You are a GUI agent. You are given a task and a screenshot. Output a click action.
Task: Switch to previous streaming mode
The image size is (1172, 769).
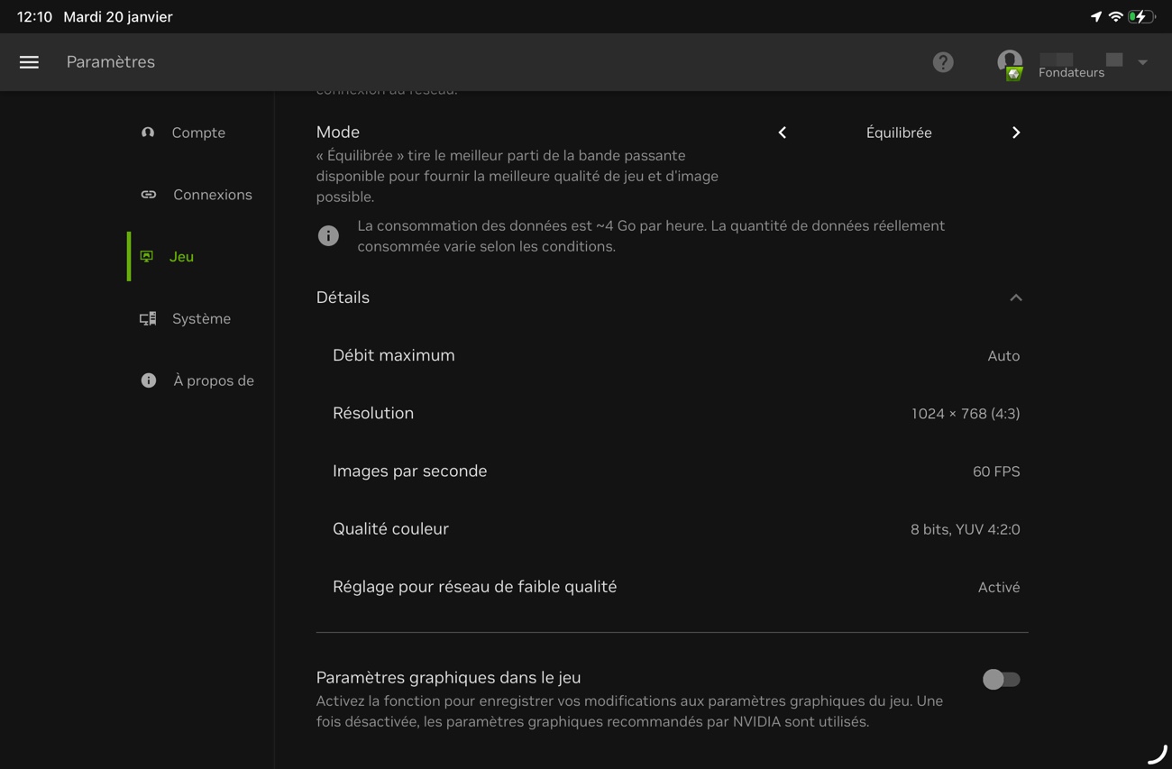(x=783, y=133)
